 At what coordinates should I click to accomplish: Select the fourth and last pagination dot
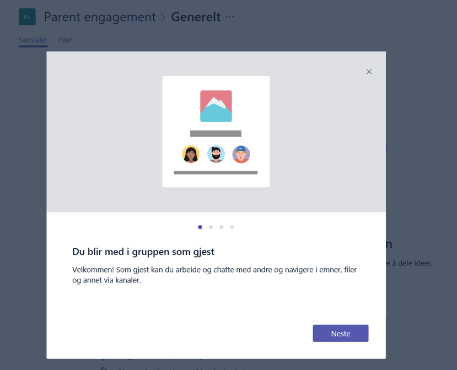tap(232, 227)
